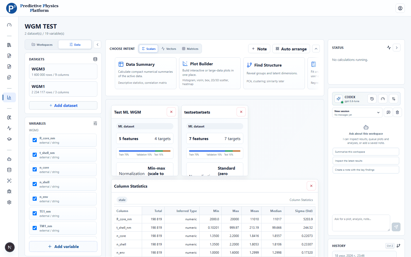Viewport: 411px width, 257px height.
Task: Click the Auto arrange button
Action: click(291, 49)
